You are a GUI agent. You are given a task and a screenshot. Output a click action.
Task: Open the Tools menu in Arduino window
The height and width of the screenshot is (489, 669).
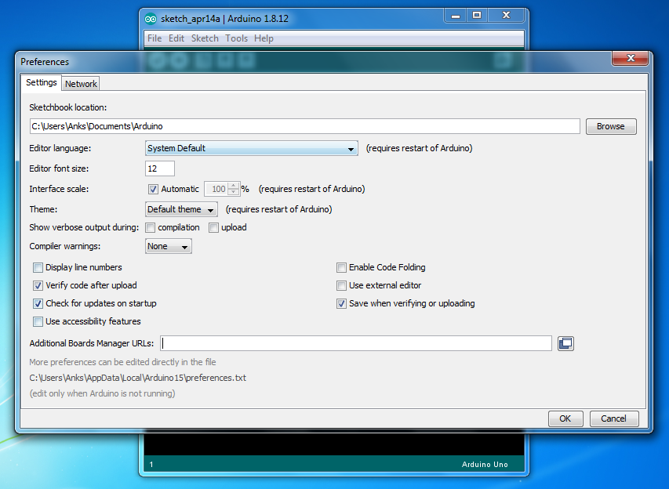coord(236,38)
